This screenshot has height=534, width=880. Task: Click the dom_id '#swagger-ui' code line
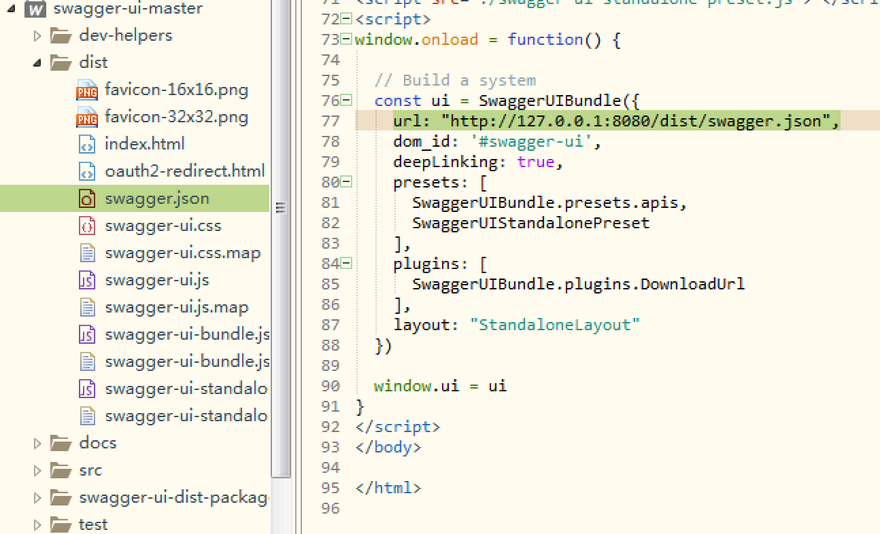pyautogui.click(x=498, y=141)
